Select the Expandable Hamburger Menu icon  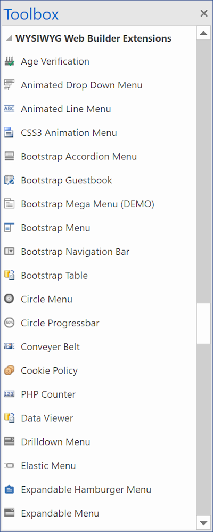(x=9, y=489)
